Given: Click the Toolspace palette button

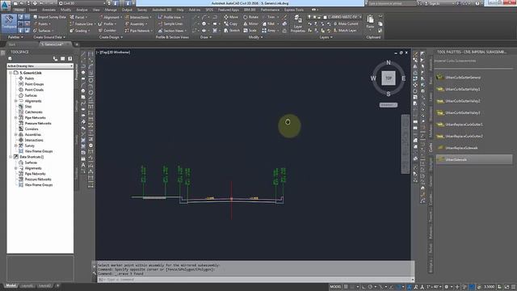Looking at the screenshot, I should click(9, 23).
